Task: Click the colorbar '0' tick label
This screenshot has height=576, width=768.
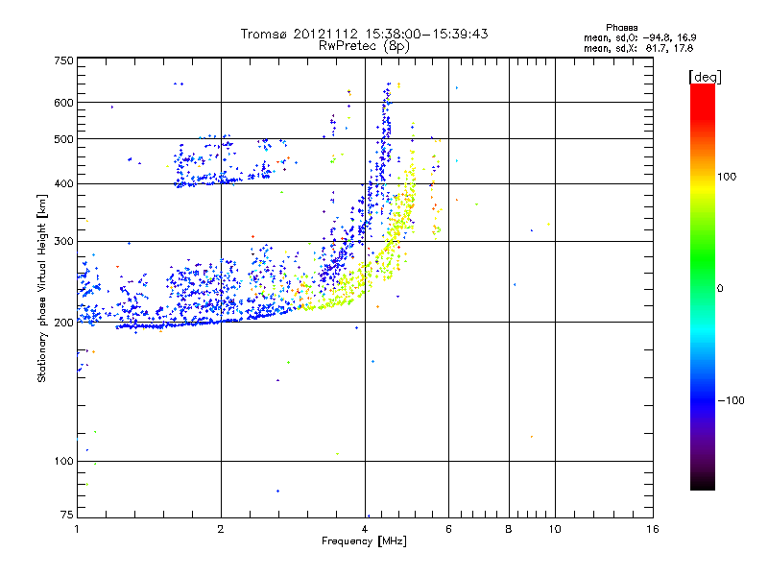Action: pos(720,289)
